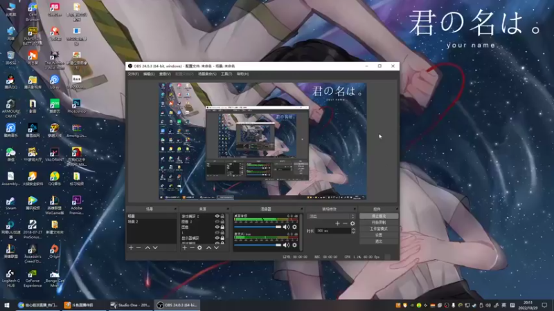Image resolution: width=554 pixels, height=311 pixels.
Task: Open desktop audio settings gear in mixer
Action: point(294,227)
